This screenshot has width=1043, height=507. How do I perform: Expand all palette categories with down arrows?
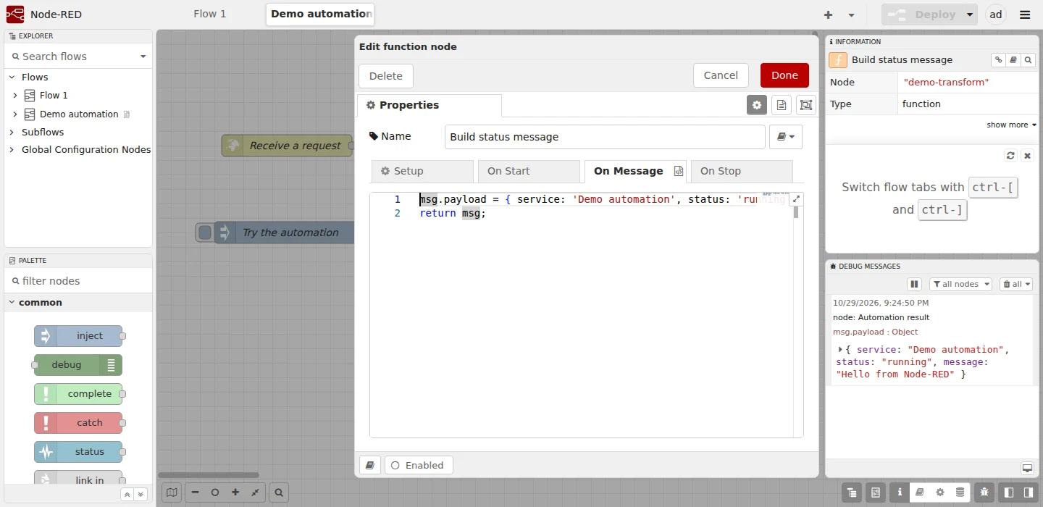tap(141, 495)
